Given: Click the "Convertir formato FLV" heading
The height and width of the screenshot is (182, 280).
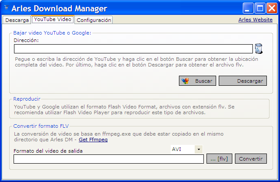Looking at the screenshot, I should [41, 126].
